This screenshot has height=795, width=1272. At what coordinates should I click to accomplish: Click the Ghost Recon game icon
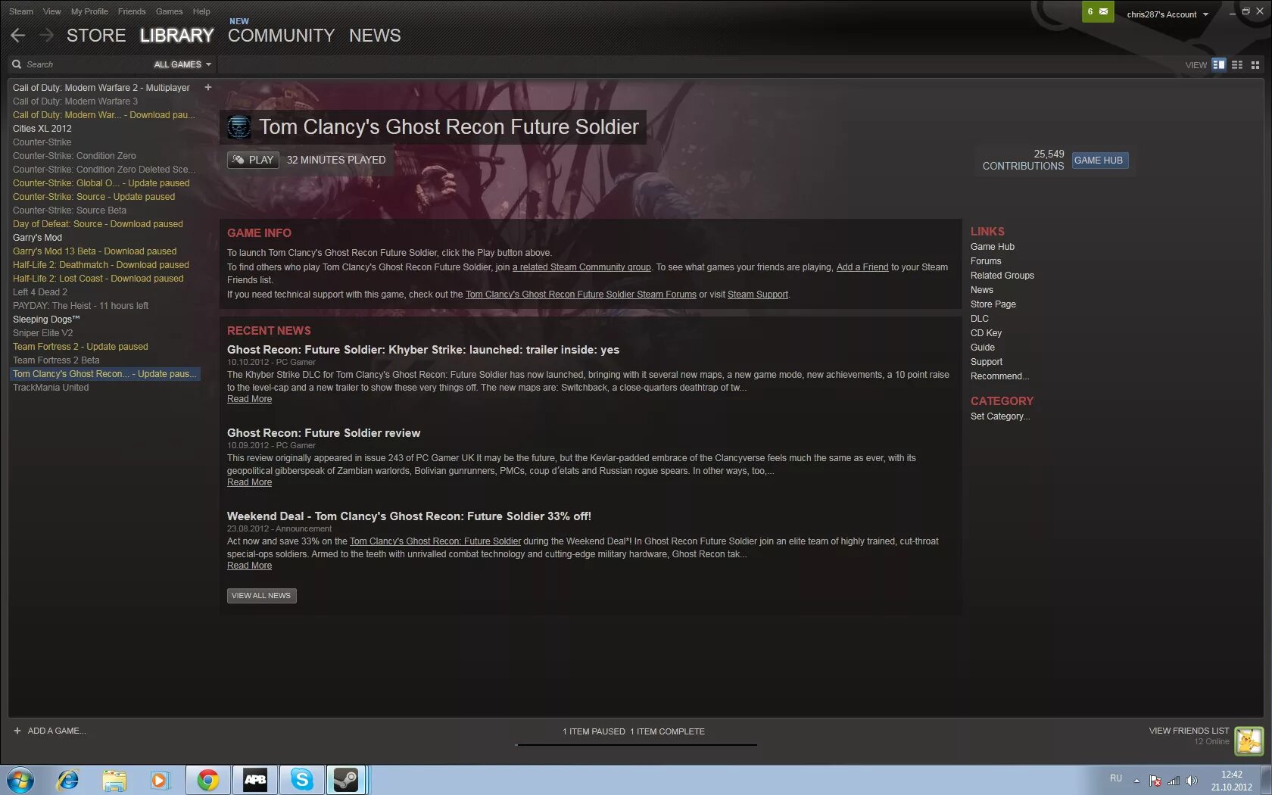coord(239,126)
